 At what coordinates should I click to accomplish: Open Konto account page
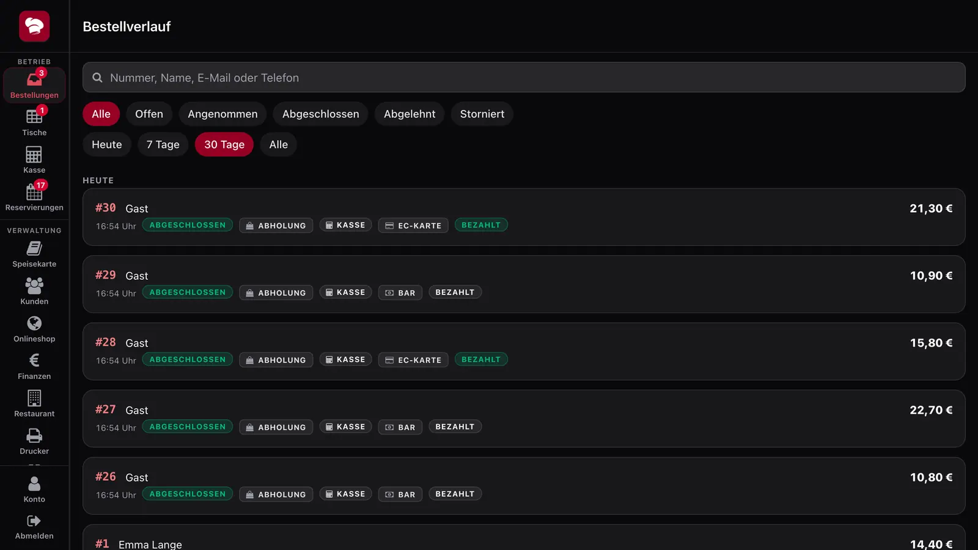pos(34,490)
